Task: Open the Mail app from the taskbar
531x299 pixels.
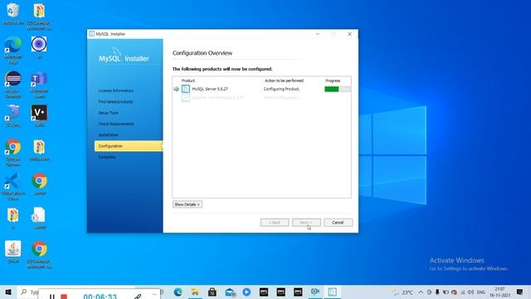Action: 230,292
